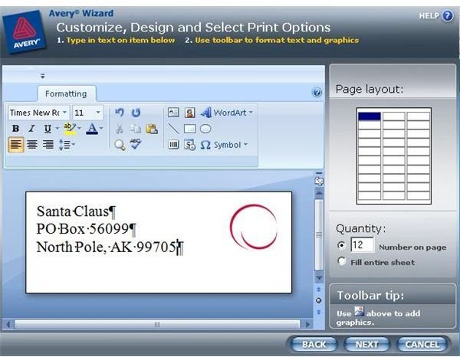This screenshot has height=357, width=460.
Task: Toggle Bold formatting
Action: tap(16, 129)
